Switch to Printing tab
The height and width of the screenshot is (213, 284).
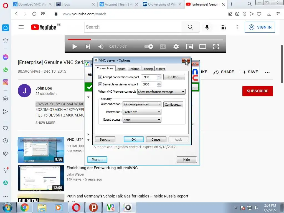pos(148,69)
